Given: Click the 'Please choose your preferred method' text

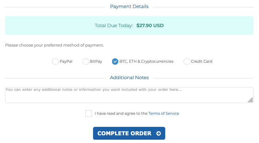Looking at the screenshot, I should (x=55, y=45).
